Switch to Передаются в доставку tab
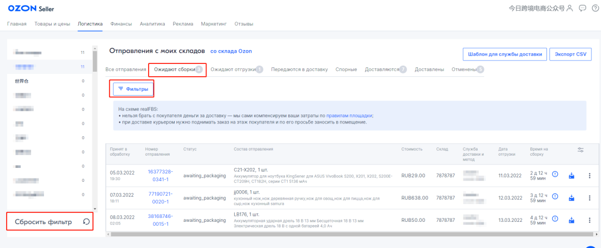 pos(299,70)
